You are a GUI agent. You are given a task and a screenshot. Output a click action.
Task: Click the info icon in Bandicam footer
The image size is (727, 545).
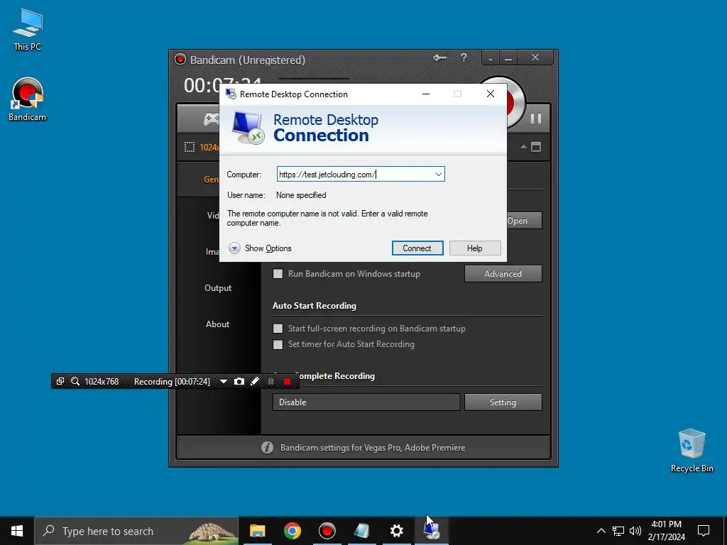(x=267, y=447)
